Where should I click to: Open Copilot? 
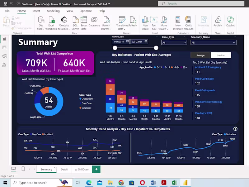pyautogui.click(x=230, y=22)
